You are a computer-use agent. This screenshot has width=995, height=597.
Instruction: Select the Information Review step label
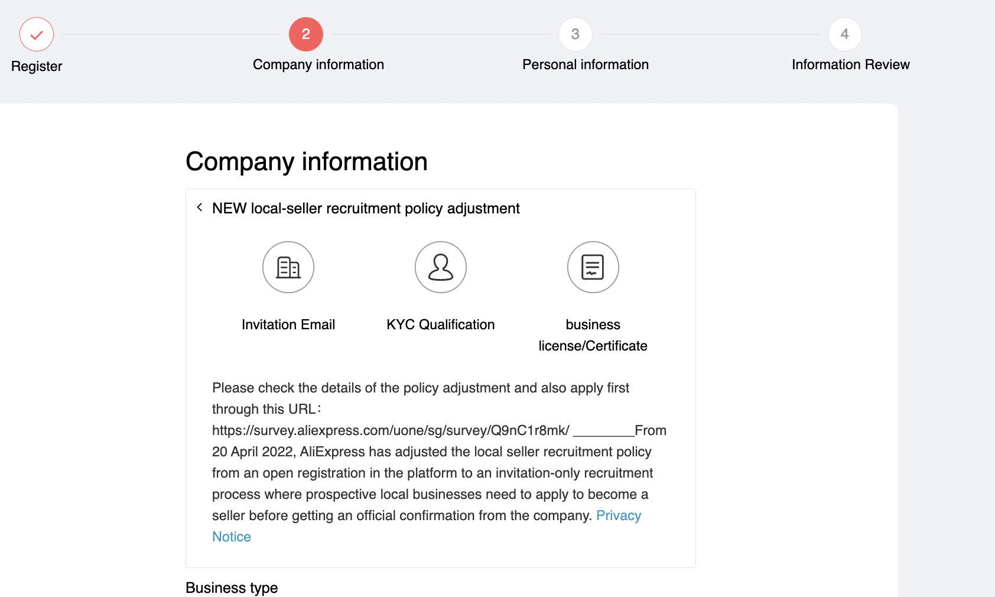tap(851, 64)
